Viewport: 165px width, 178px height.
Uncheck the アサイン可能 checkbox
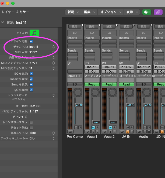point(31,41)
